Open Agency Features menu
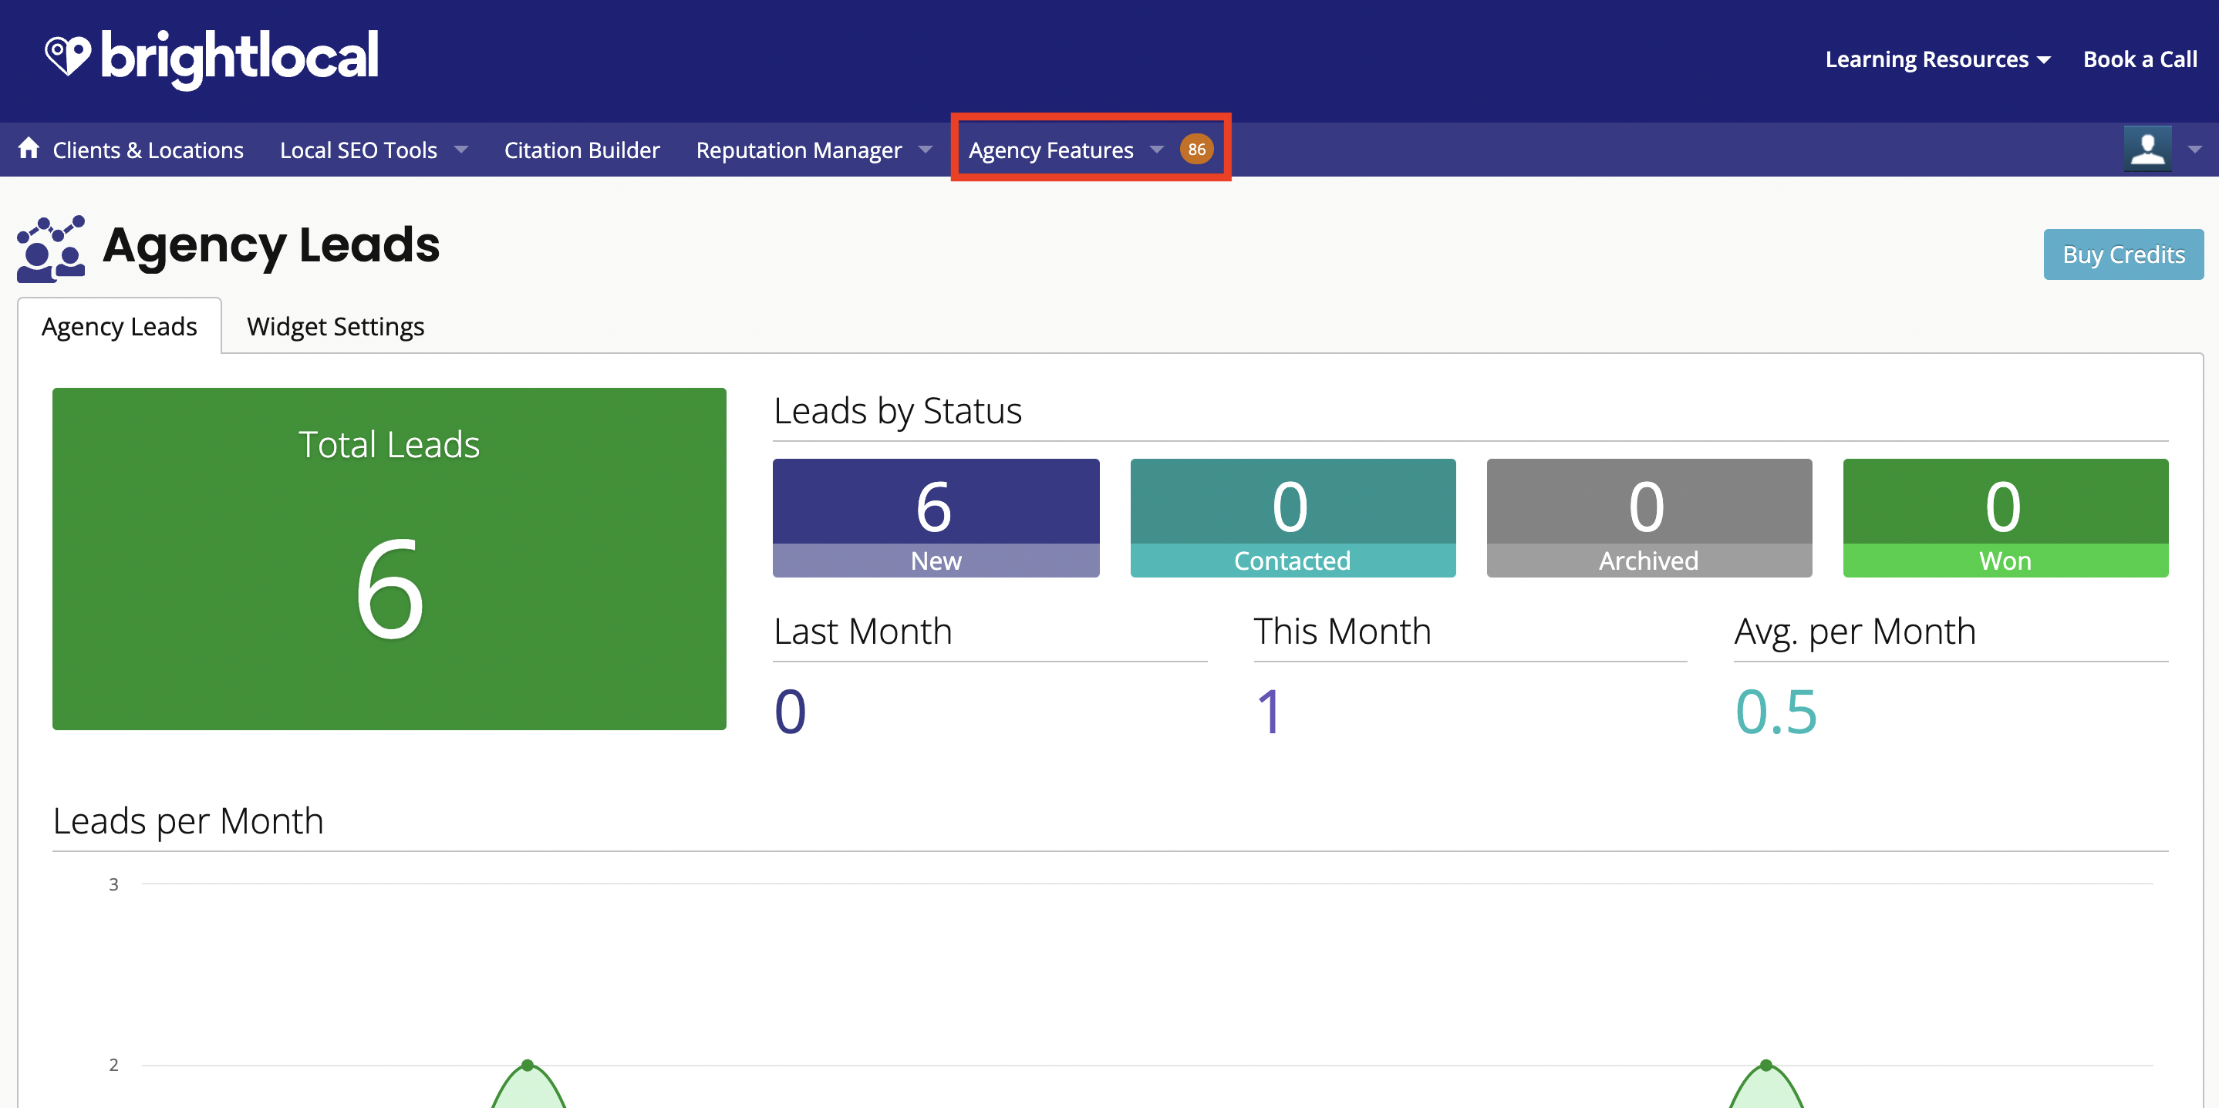 coord(1050,150)
